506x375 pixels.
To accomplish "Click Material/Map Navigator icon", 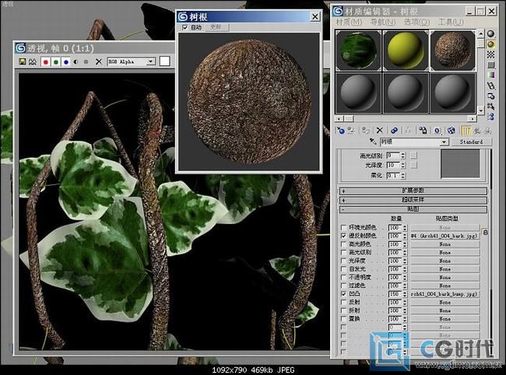I will click(491, 117).
